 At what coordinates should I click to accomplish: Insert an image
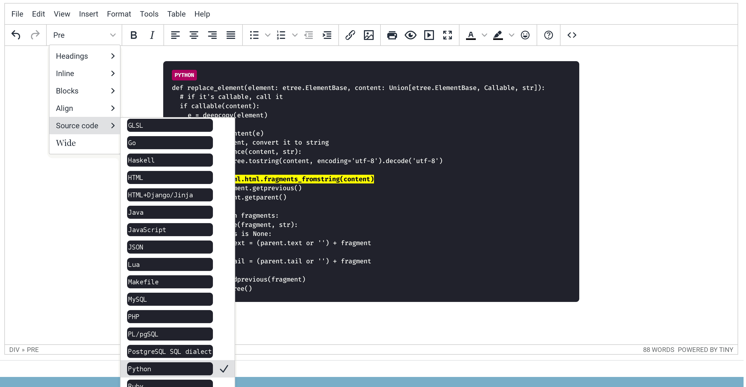click(369, 35)
